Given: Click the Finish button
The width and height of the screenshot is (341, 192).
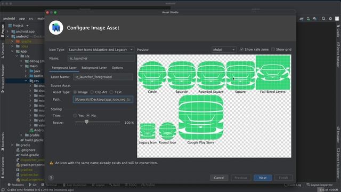Looking at the screenshot, I should [x=283, y=178].
